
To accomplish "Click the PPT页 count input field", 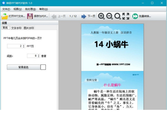I will click(16, 46).
